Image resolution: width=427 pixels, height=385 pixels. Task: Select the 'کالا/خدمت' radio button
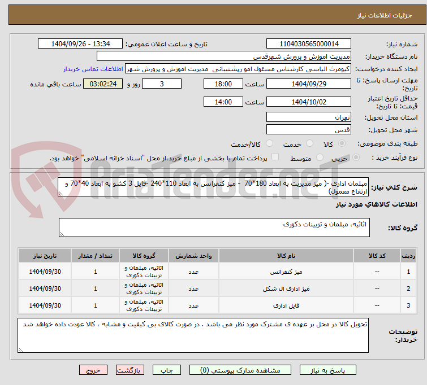269,143
